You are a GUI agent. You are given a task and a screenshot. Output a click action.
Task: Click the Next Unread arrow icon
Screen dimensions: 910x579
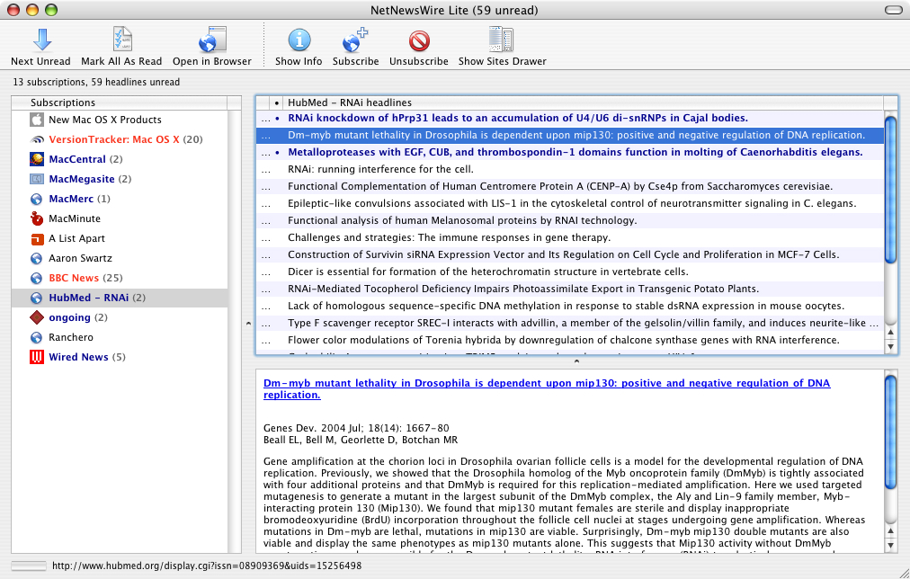coord(41,40)
